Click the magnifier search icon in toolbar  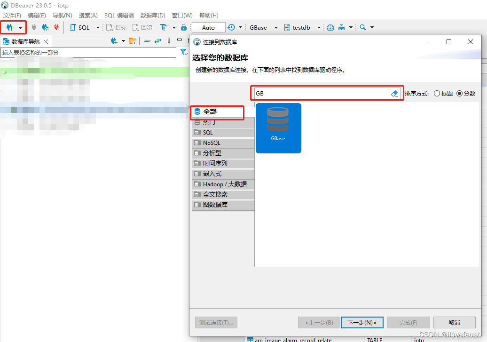[x=362, y=27]
